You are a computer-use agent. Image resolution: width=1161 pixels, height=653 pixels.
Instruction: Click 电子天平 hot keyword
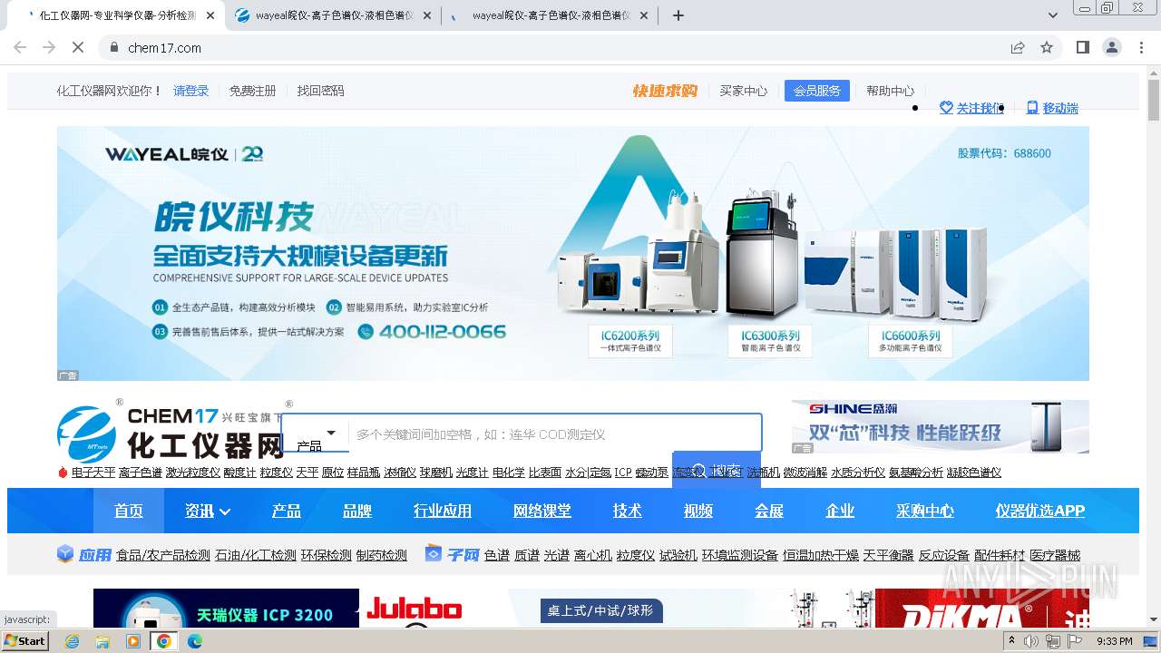pos(93,473)
